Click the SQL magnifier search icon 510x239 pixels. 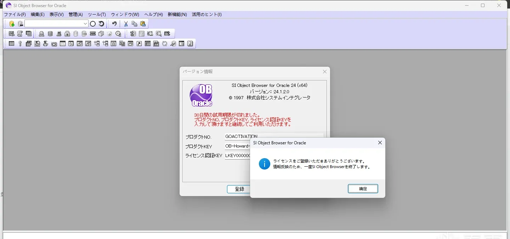click(x=159, y=34)
